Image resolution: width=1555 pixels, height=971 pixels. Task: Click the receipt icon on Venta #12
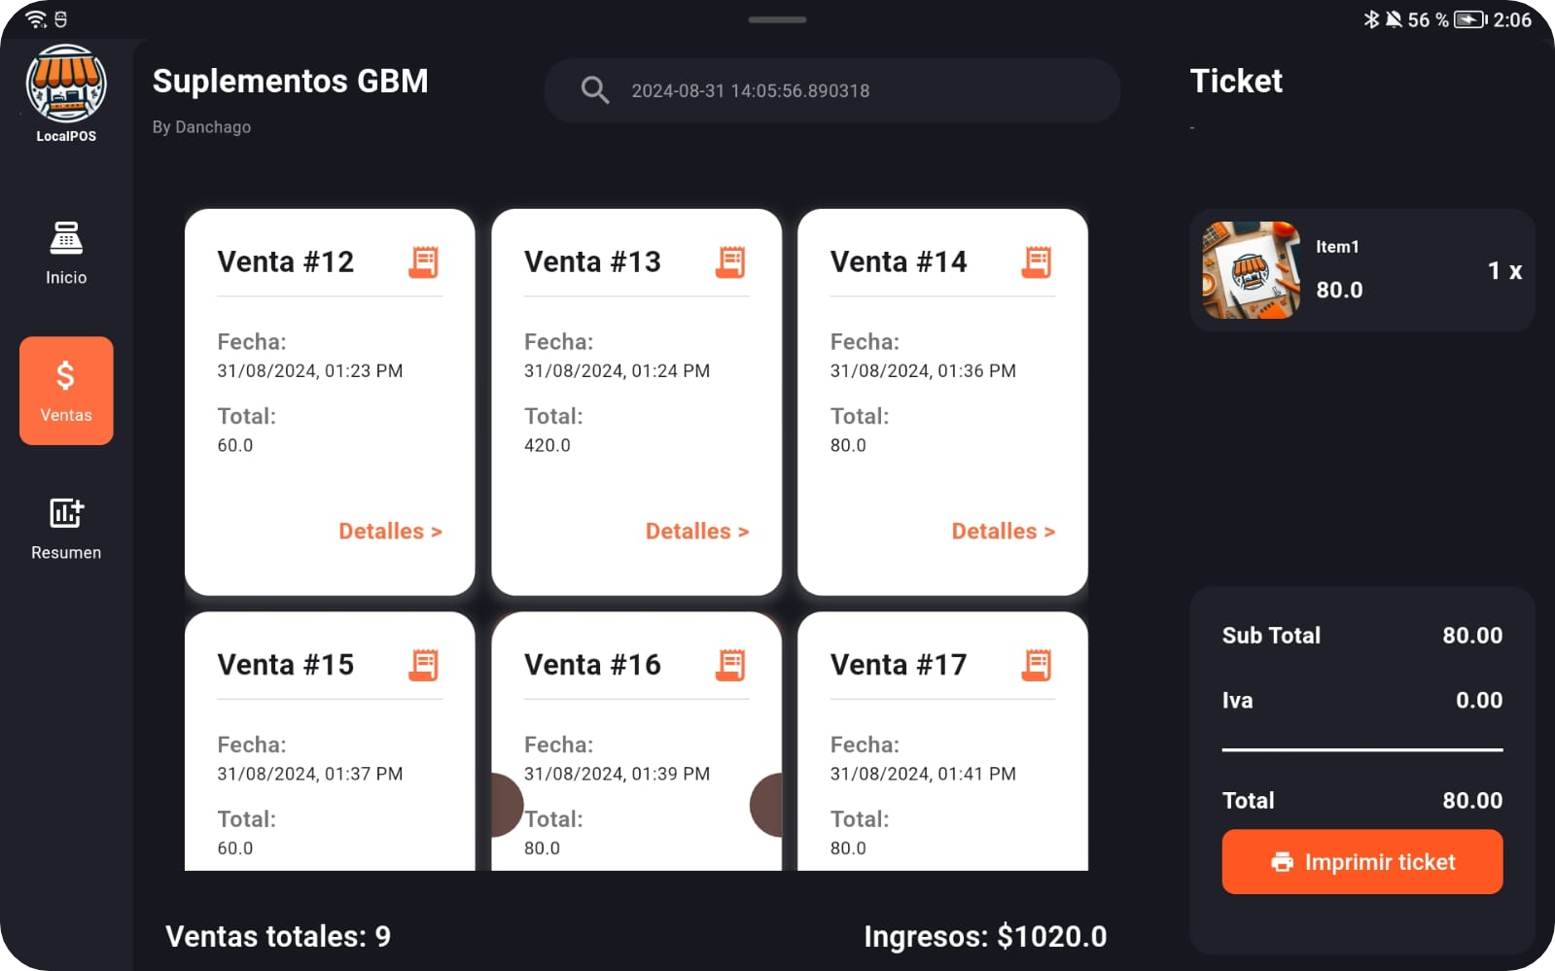(423, 261)
